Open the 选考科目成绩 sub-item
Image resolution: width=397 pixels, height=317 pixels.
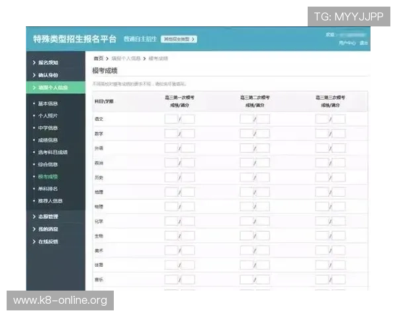coord(53,152)
